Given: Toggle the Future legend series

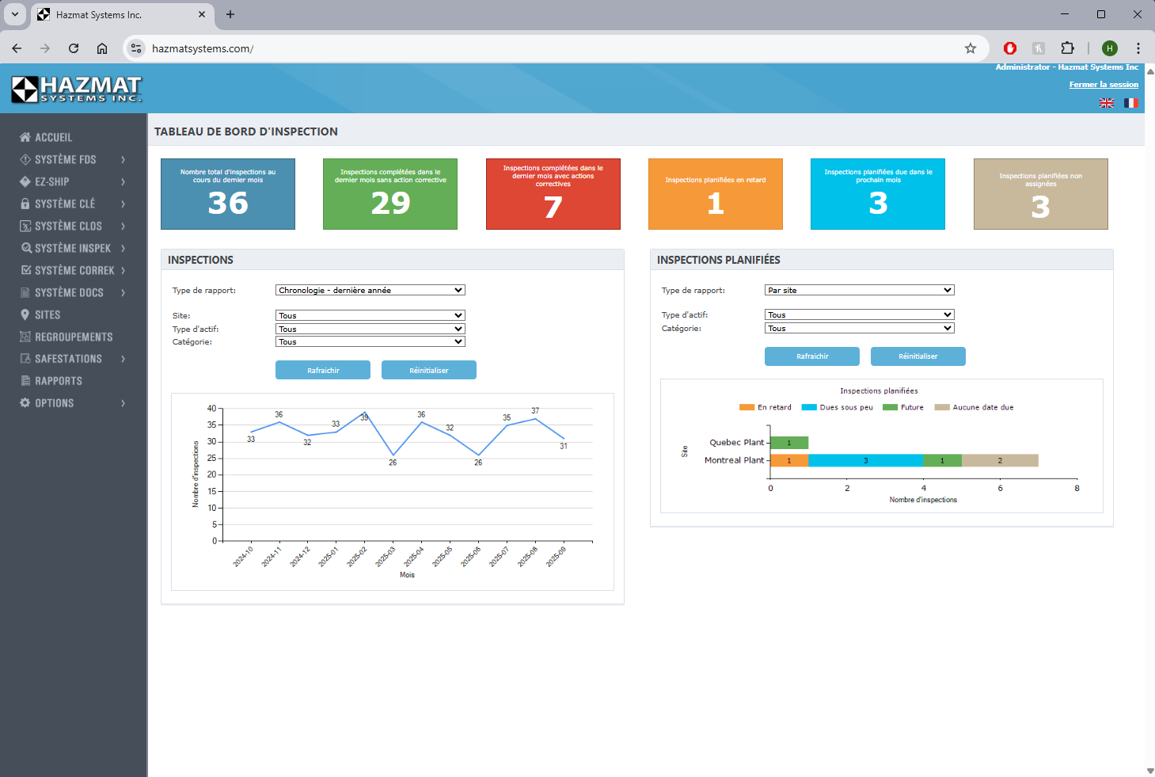Looking at the screenshot, I should click(902, 407).
